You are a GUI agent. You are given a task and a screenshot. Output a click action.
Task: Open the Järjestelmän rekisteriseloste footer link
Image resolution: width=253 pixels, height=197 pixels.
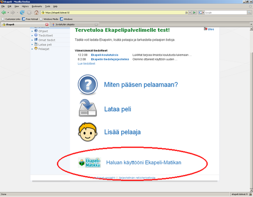point(137,178)
